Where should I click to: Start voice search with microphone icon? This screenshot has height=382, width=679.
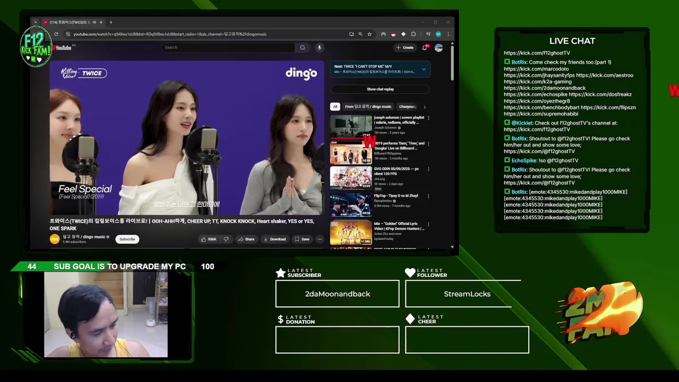coord(319,47)
